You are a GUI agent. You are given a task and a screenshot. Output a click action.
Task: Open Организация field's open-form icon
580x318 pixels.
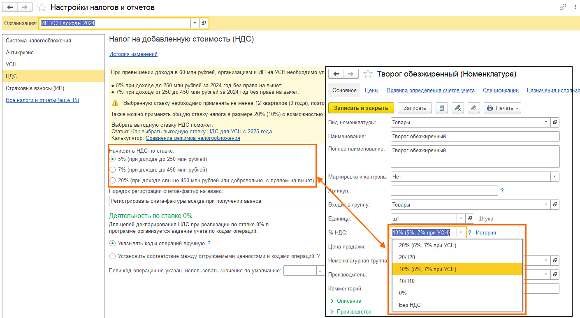(204, 23)
